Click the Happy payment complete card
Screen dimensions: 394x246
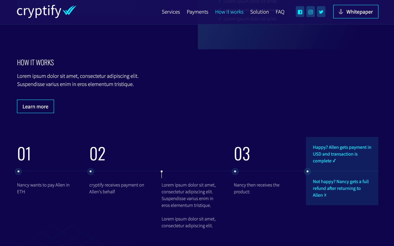pos(342,154)
